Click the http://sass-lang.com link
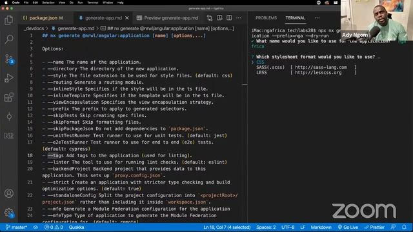Image resolution: width=413 pixels, height=232 pixels. (321, 67)
